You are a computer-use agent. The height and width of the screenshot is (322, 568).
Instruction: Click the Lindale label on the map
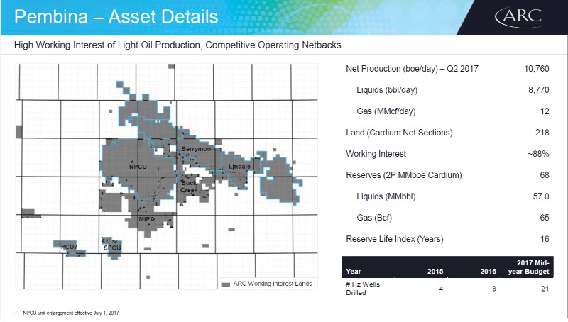pyautogui.click(x=239, y=167)
